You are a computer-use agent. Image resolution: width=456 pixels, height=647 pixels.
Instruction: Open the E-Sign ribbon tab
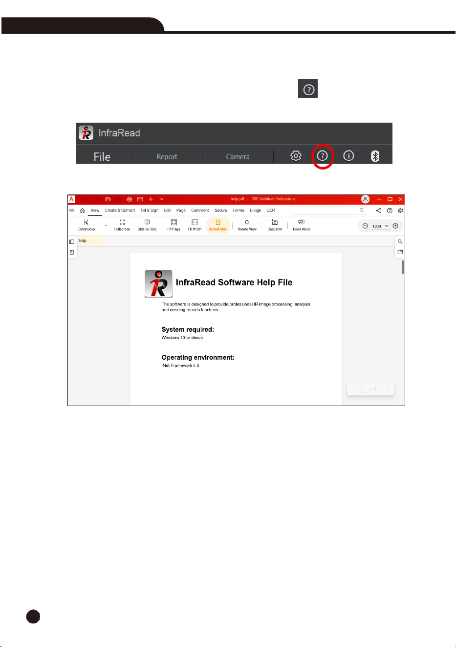click(x=255, y=210)
